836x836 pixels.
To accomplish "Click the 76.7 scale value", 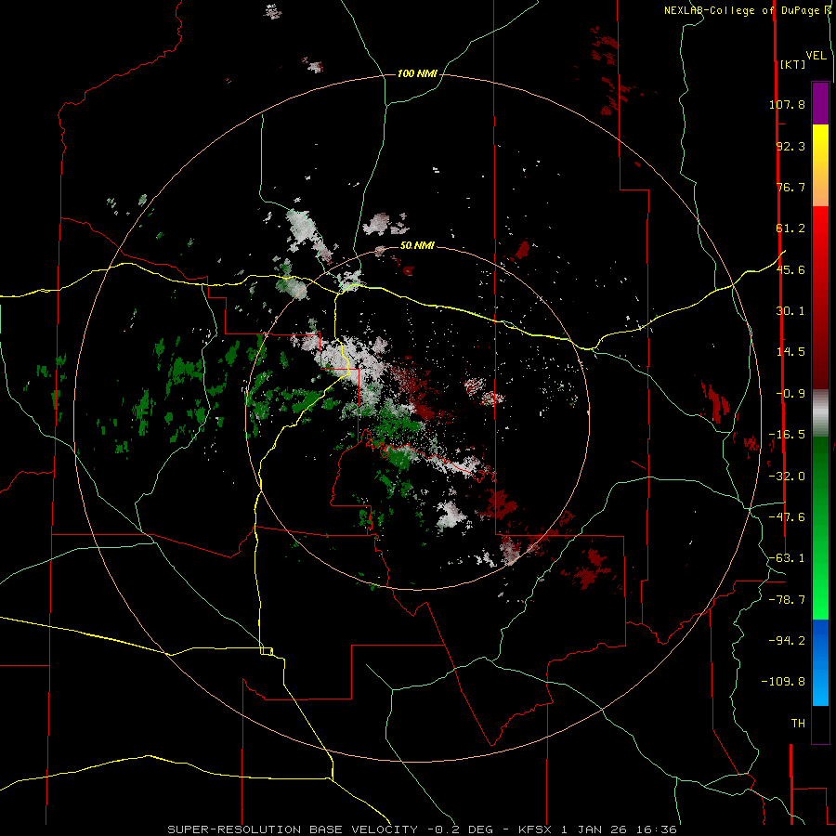I will tap(790, 187).
